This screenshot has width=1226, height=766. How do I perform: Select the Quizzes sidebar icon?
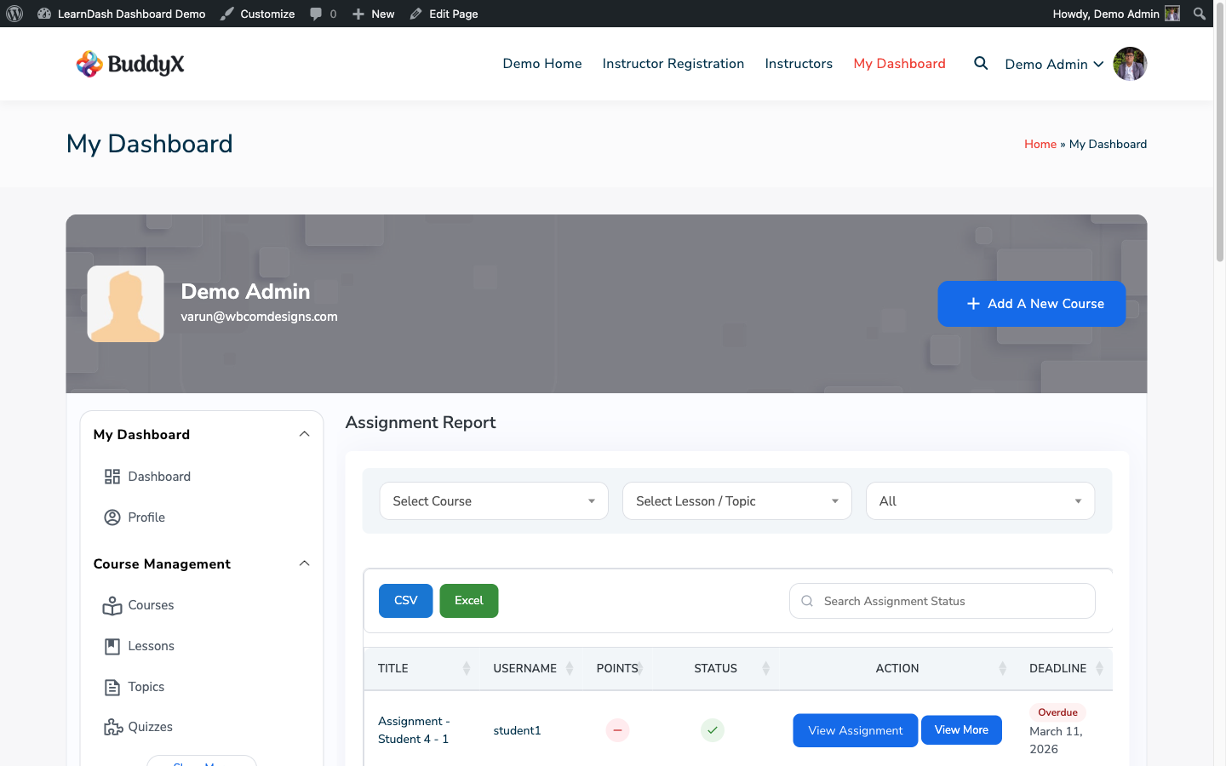pos(112,726)
